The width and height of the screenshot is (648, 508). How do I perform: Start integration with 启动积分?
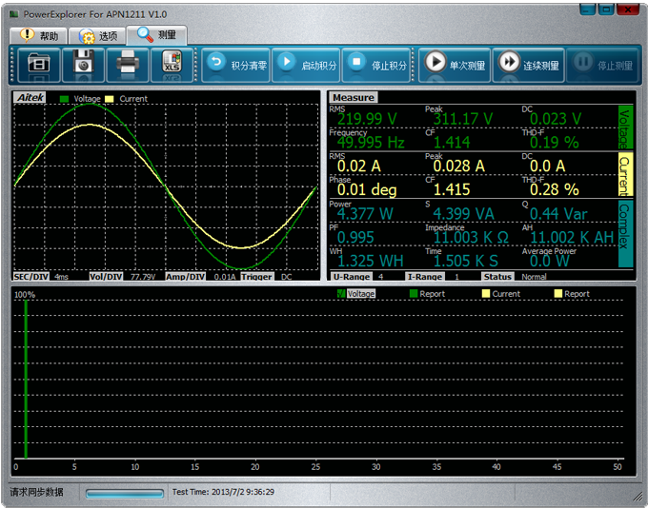tap(306, 65)
